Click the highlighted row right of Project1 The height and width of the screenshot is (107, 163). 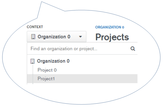[x=96, y=79]
